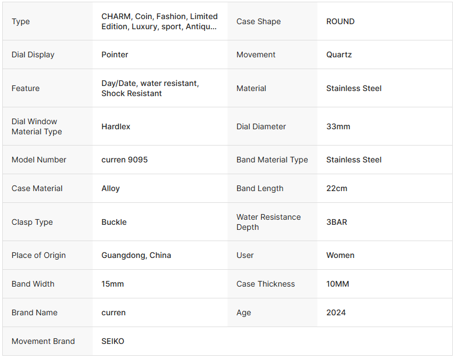Image resolution: width=455 pixels, height=358 pixels.
Task: Click the SEIKO movement brand value
Action: 113,341
